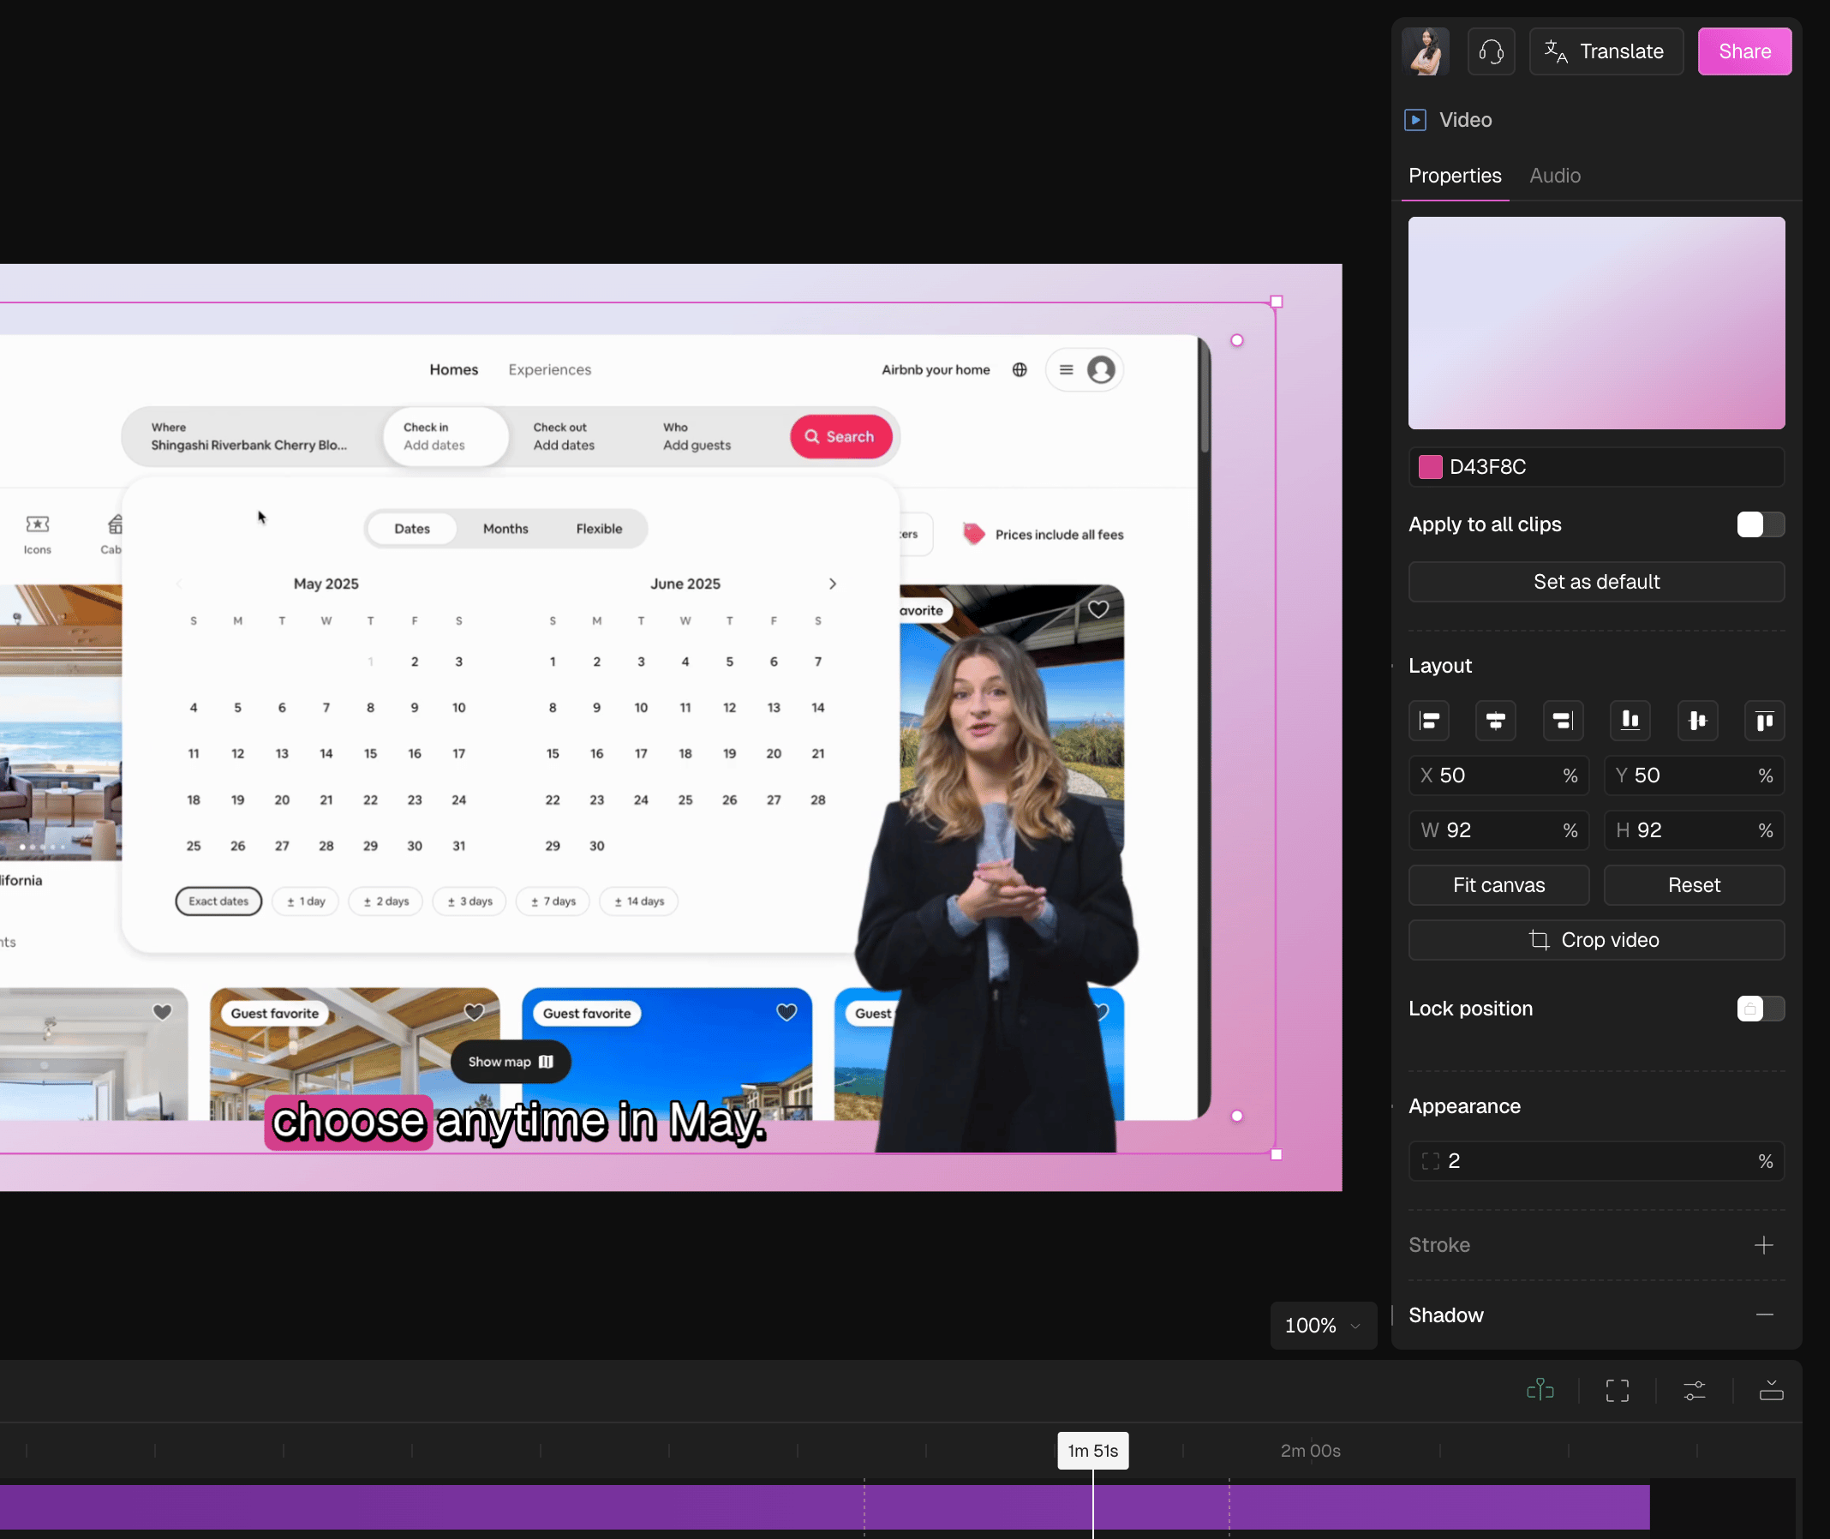Select the Months tab in date picker
The width and height of the screenshot is (1830, 1539).
click(505, 529)
